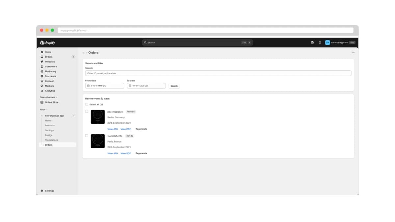Click the Orders inbox icon in sidebar
395x222 pixels.
(x=42, y=57)
